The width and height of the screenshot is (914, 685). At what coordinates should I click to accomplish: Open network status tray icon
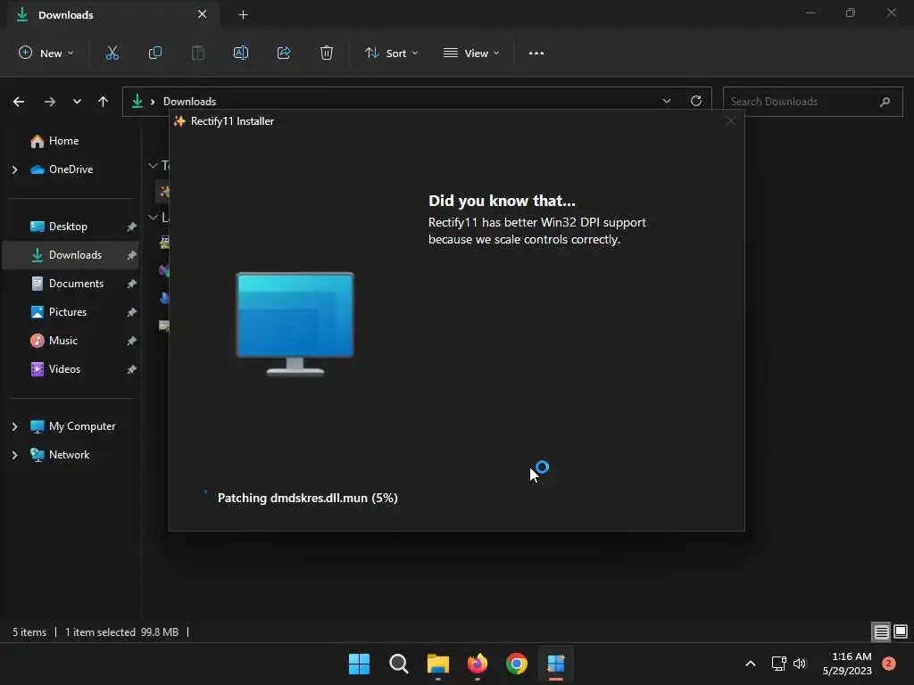778,664
